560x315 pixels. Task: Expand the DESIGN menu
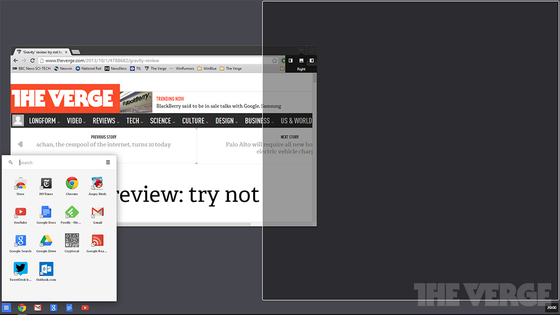(x=226, y=121)
